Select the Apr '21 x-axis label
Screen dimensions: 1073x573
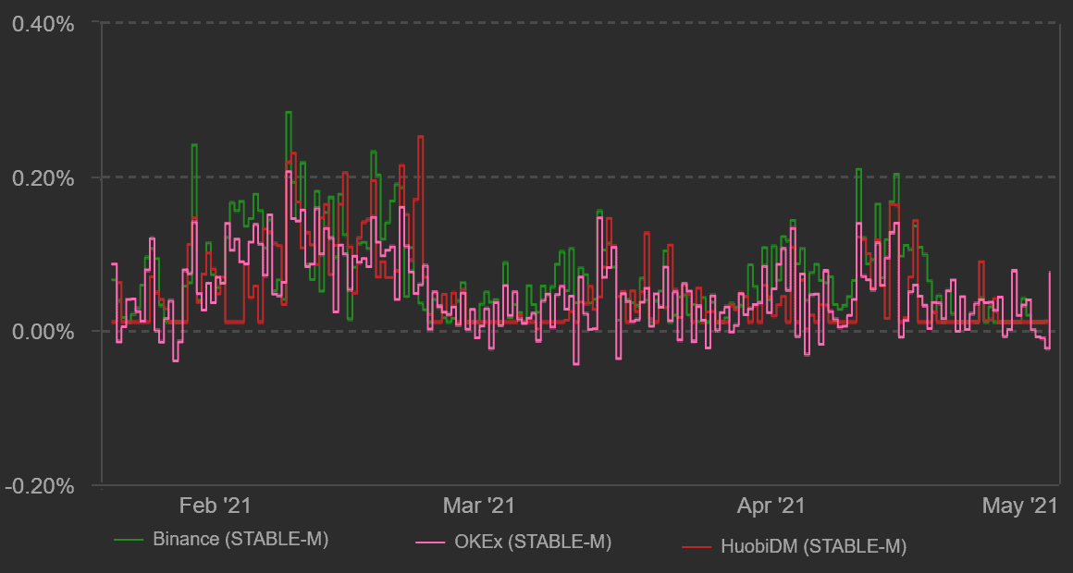[x=771, y=506]
